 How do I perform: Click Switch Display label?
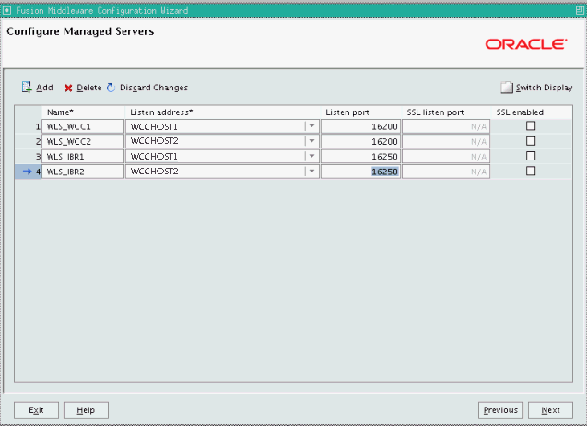click(545, 88)
